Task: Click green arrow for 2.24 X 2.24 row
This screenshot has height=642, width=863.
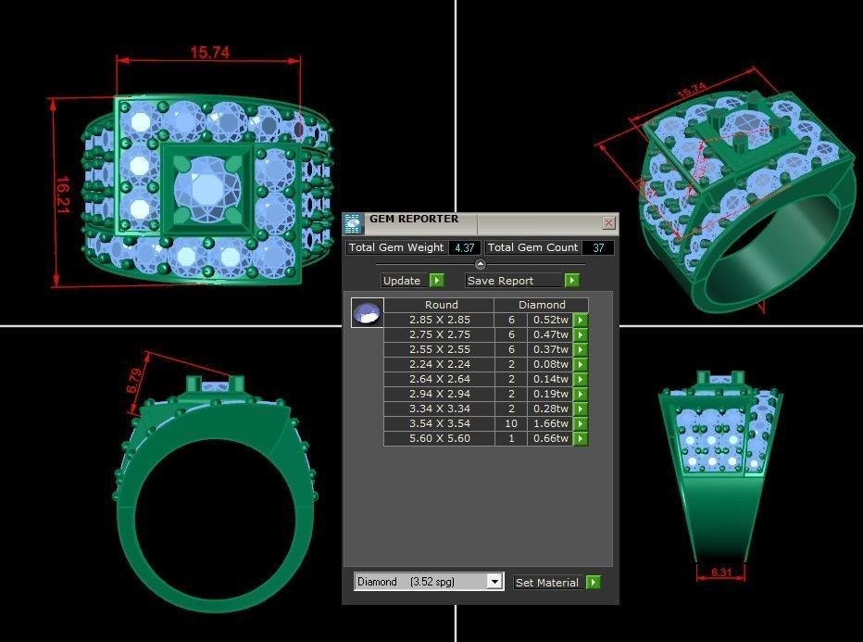Action: [581, 364]
